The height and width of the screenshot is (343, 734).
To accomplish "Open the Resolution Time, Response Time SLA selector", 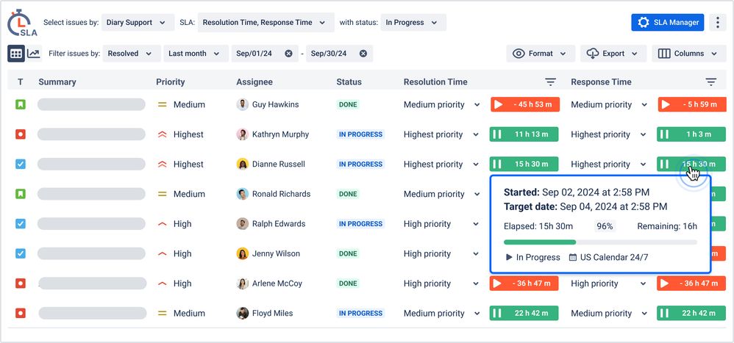I will pyautogui.click(x=266, y=23).
